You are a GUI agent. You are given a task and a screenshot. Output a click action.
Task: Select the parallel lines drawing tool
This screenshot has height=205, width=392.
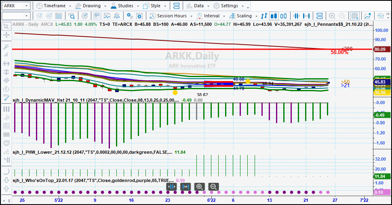point(6,80)
